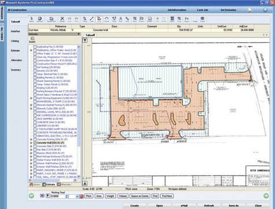Choose the Select pointer tool in toolbar
The height and width of the screenshot is (209, 275).
(x=32, y=19)
